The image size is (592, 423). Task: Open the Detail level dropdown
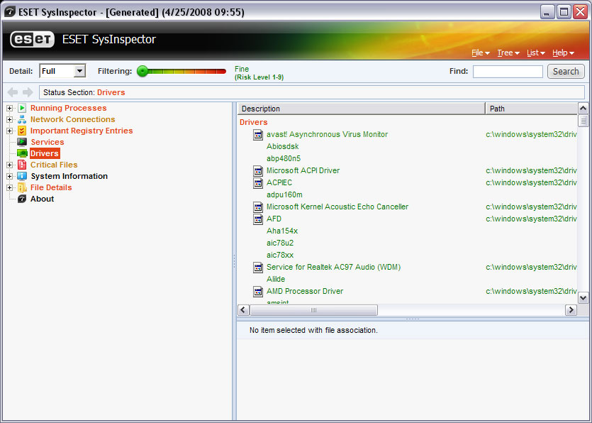click(x=79, y=71)
